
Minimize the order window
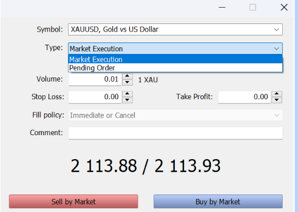pyautogui.click(x=222, y=8)
